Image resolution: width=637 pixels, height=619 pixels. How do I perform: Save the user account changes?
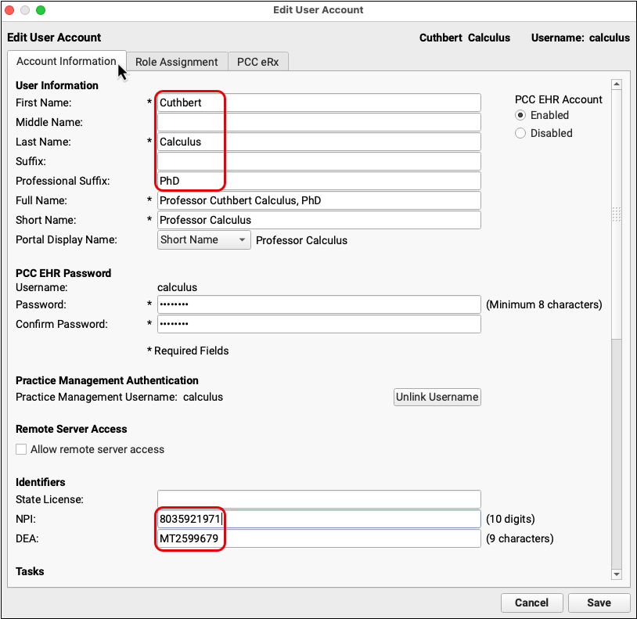(599, 603)
